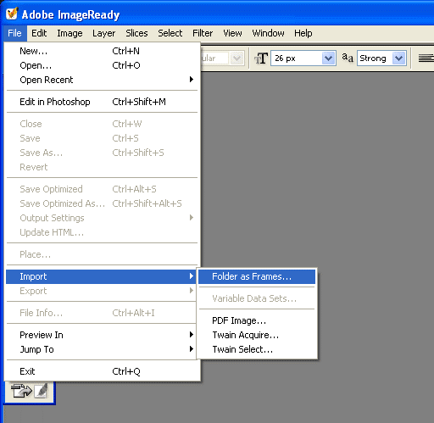Image resolution: width=434 pixels, height=423 pixels.
Task: Click the grayed Export menu entry
Action: [102, 291]
